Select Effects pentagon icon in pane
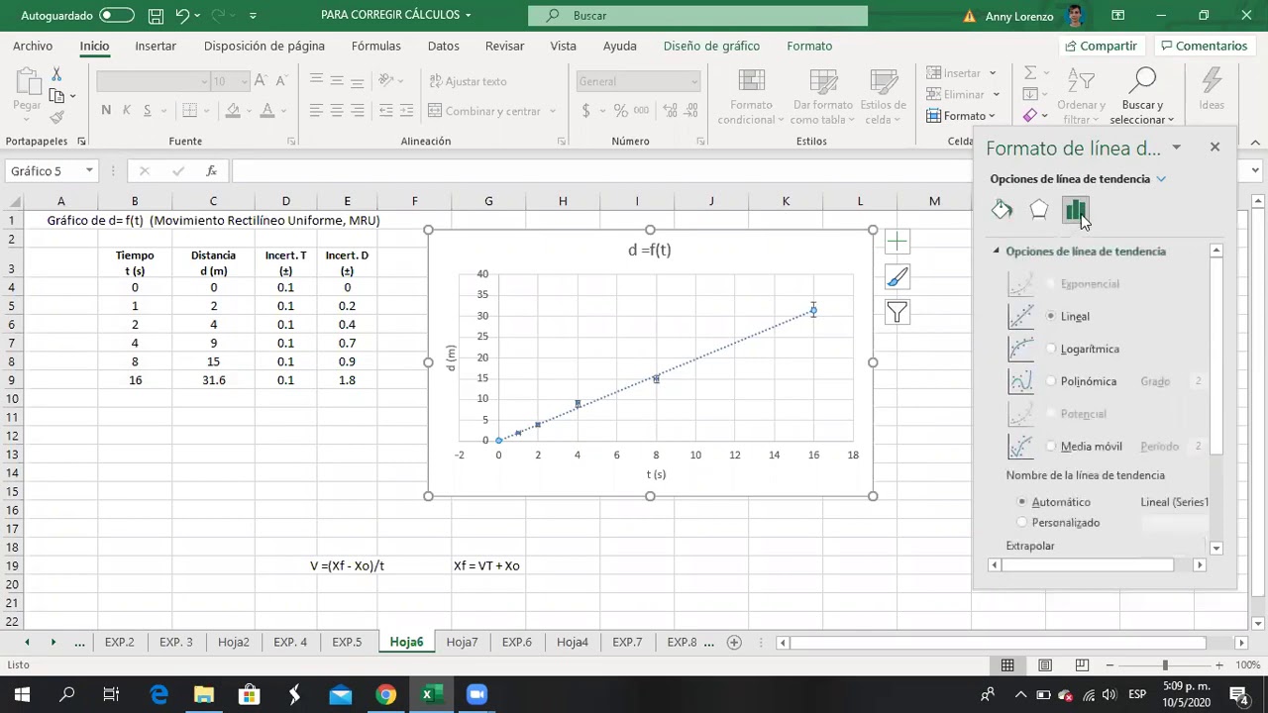Screen dimensions: 1268x713 point(1038,209)
